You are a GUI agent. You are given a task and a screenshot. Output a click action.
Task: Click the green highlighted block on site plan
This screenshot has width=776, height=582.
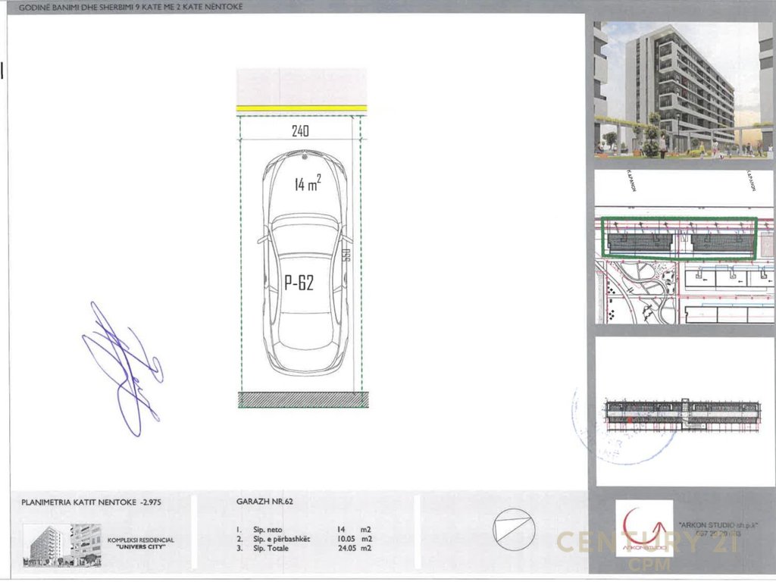pyautogui.click(x=678, y=239)
